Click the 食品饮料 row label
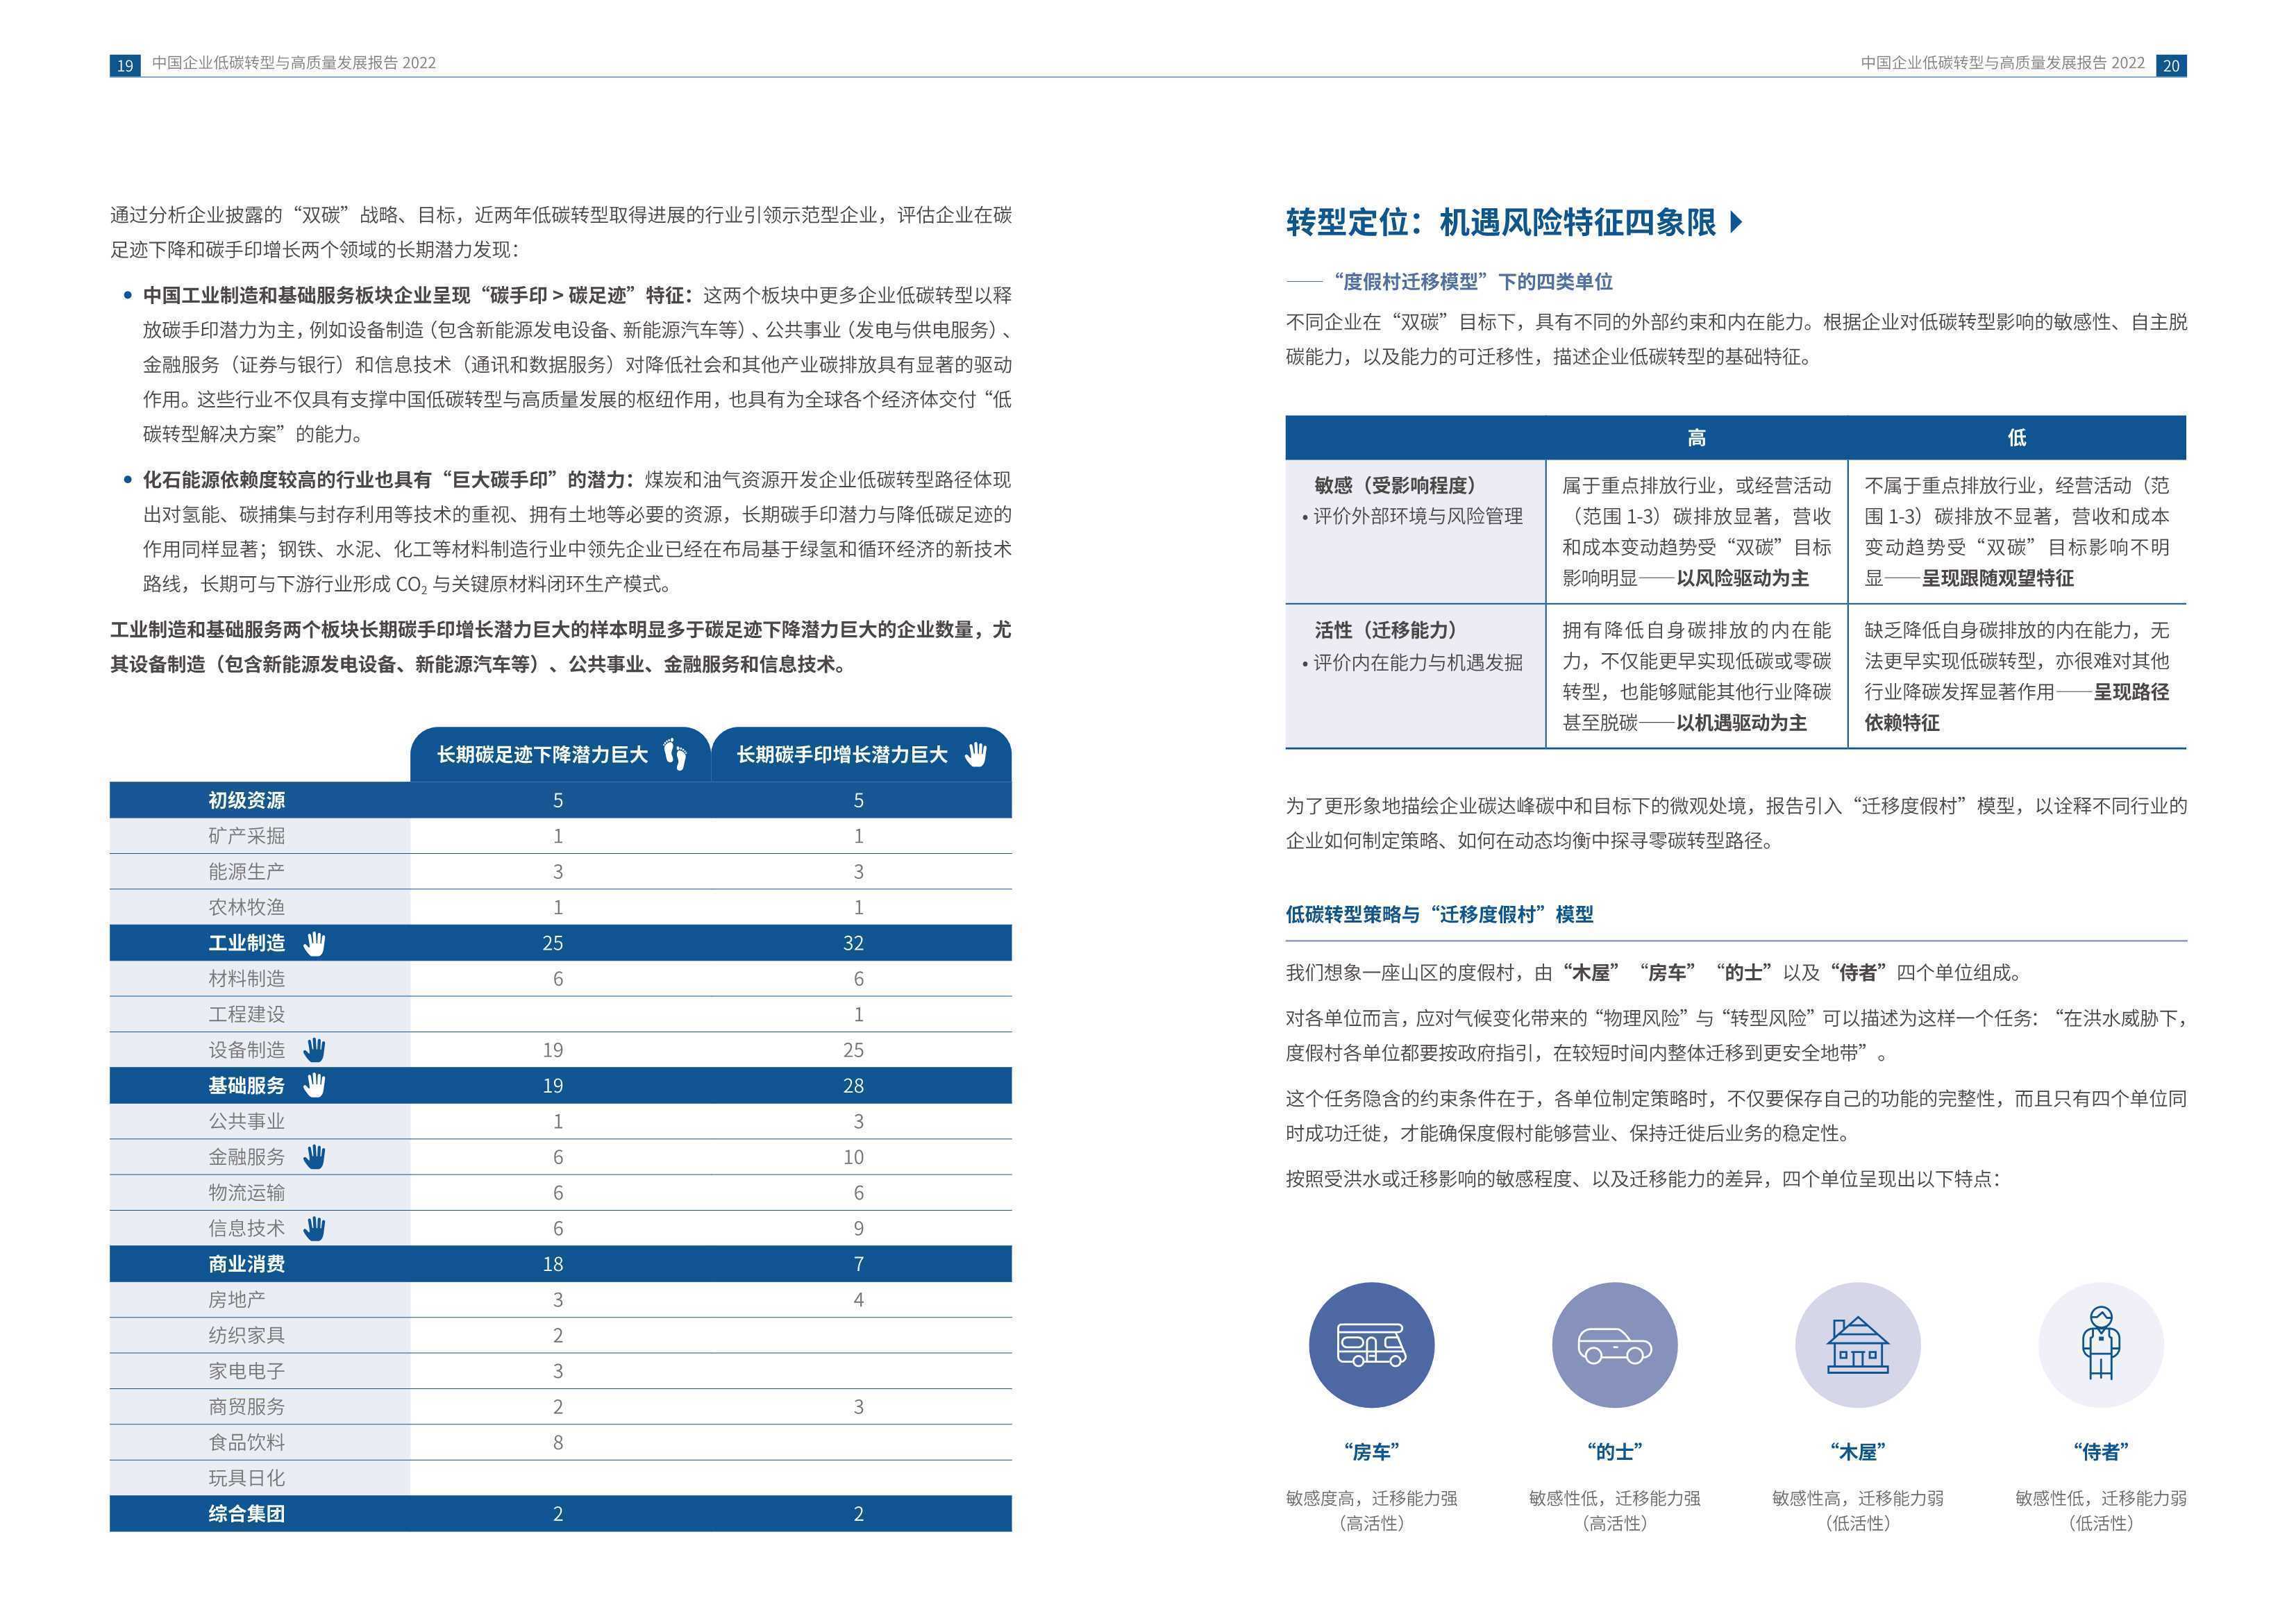The width and height of the screenshot is (2296, 1623). pyautogui.click(x=246, y=1442)
